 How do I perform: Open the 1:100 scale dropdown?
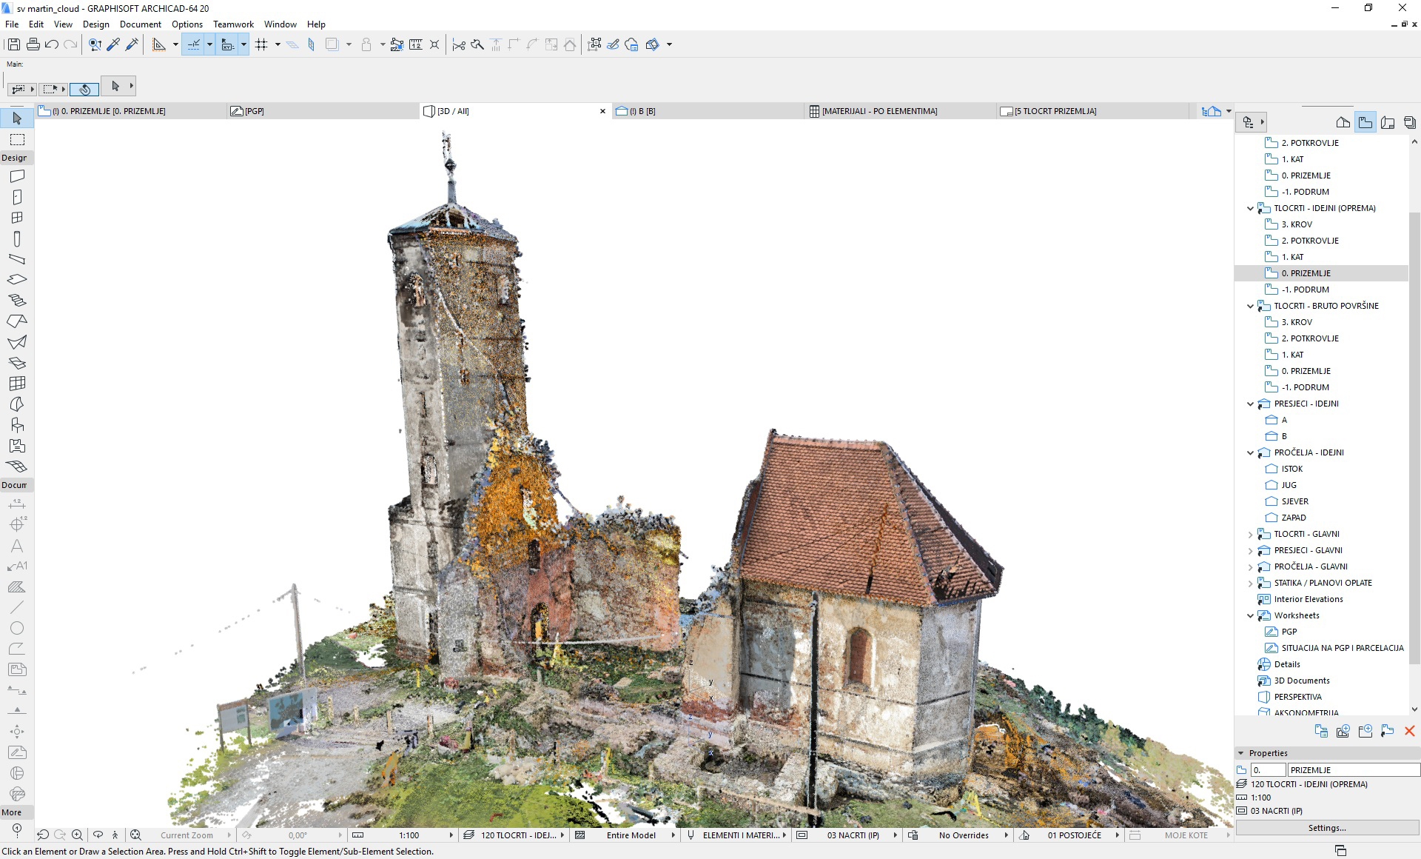403,835
